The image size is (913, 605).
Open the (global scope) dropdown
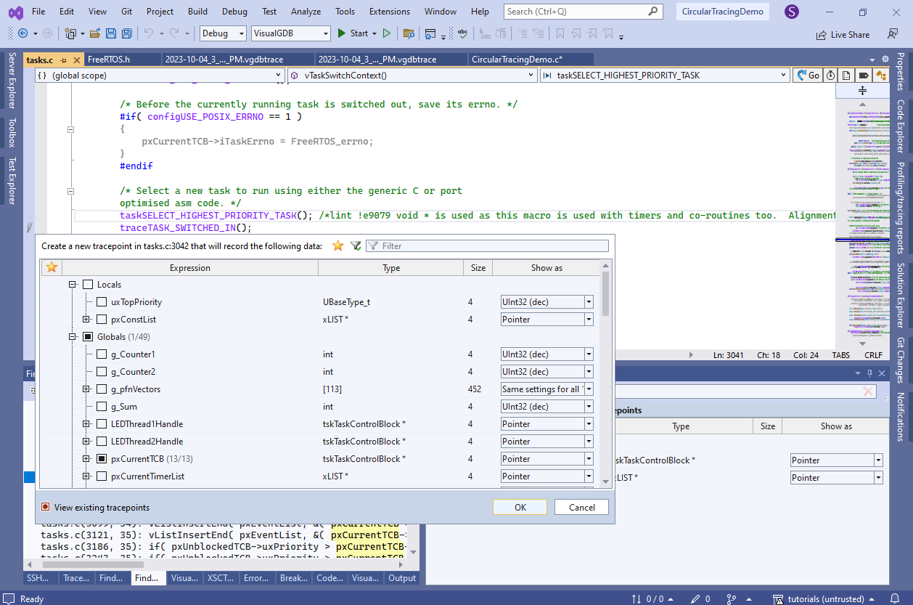[159, 75]
